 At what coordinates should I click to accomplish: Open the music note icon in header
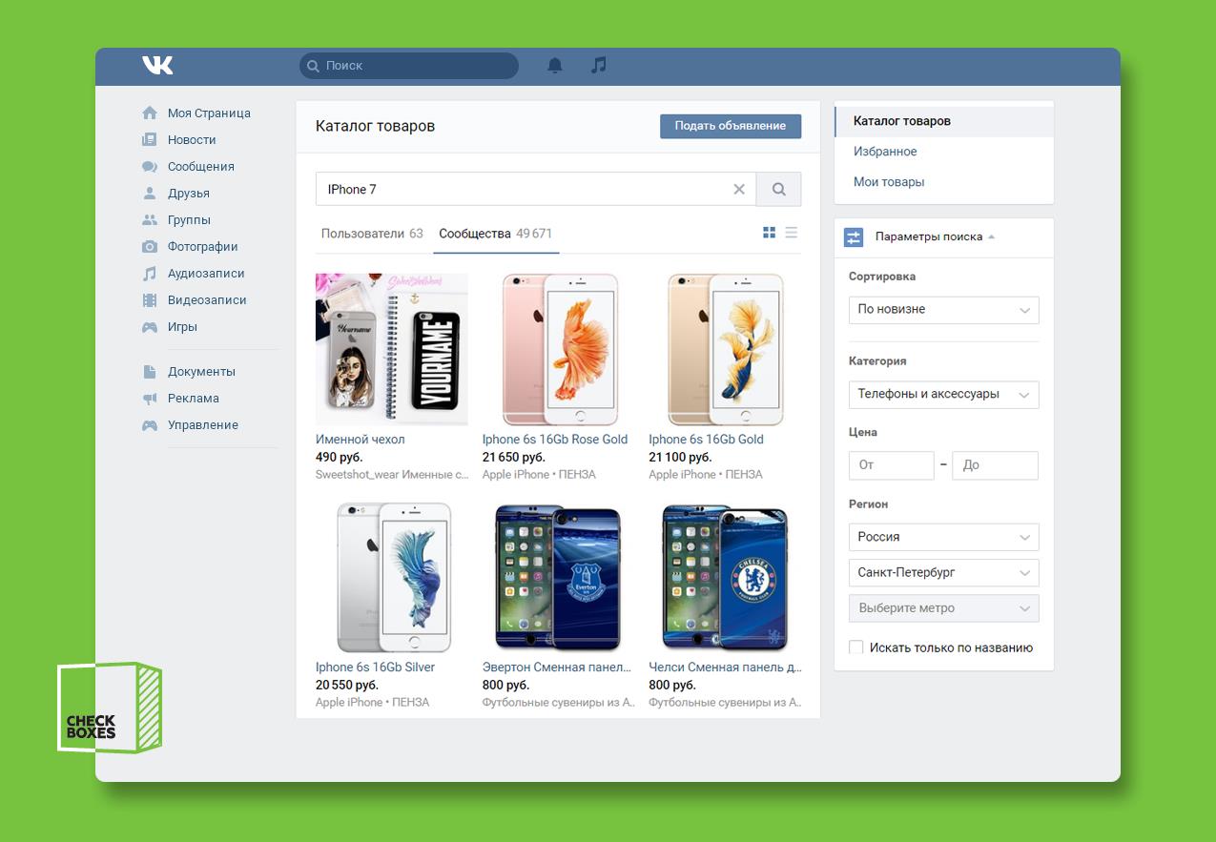point(598,65)
